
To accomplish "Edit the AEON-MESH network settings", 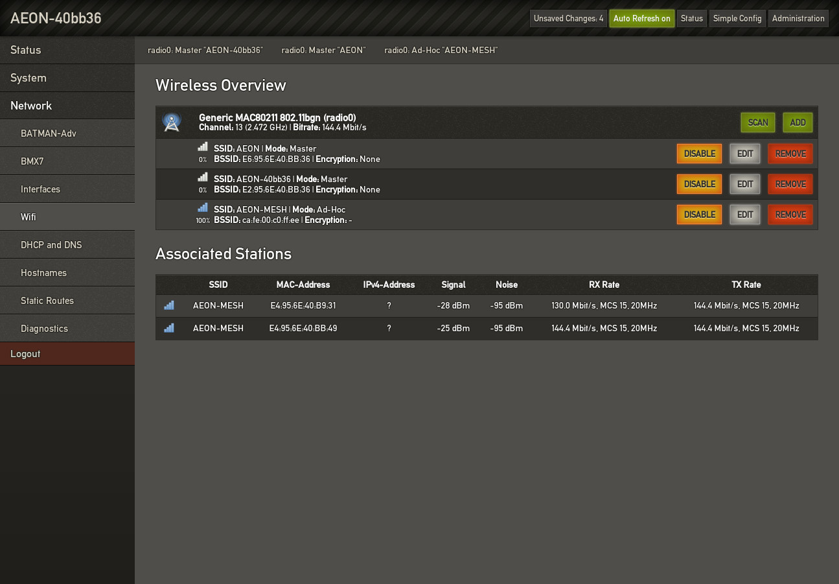I will point(745,215).
